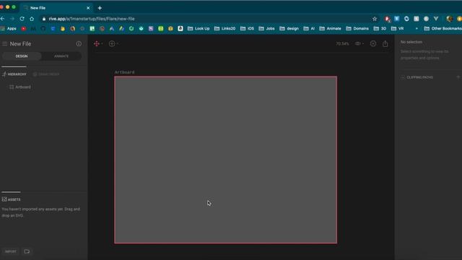This screenshot has width=462, height=260.
Task: Open the Hierarchy tab
Action: [x=14, y=74]
